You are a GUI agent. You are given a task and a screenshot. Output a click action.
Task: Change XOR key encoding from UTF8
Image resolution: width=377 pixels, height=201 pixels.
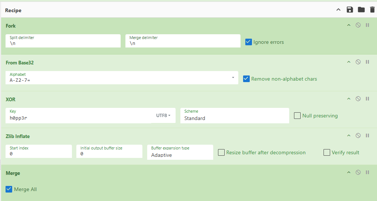(x=163, y=116)
